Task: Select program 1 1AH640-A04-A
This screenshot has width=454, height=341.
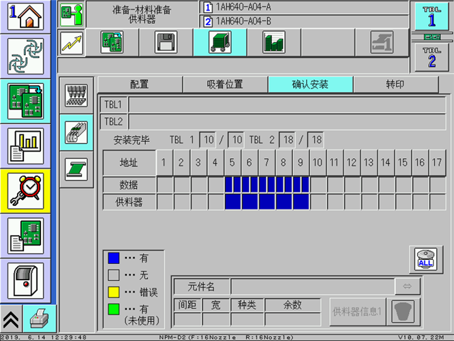Action: coord(303,7)
